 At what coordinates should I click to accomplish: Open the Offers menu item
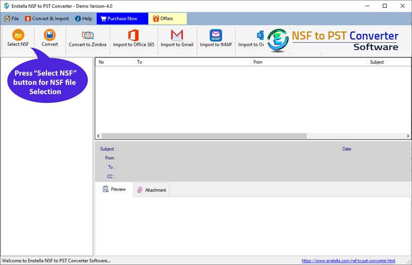click(167, 19)
